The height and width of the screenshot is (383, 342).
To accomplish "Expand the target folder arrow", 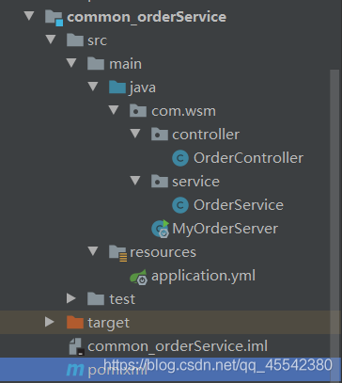I will 50,322.
